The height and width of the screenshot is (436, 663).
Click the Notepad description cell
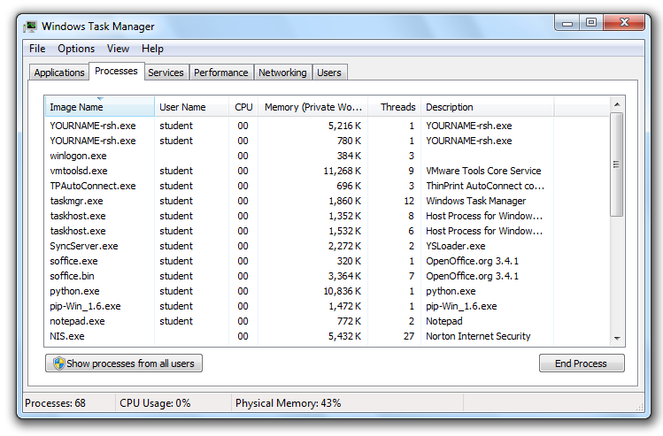click(444, 321)
